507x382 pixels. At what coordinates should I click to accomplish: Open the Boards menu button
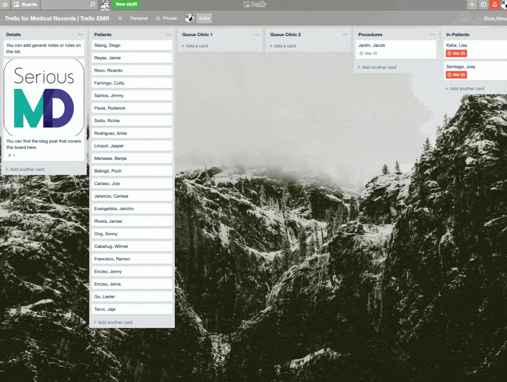(x=26, y=4)
